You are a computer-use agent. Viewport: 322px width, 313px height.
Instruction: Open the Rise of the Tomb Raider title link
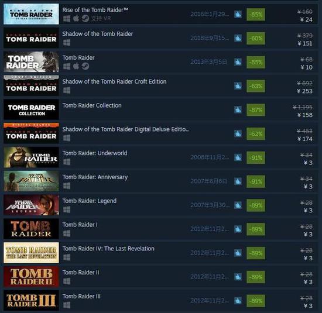coord(95,10)
